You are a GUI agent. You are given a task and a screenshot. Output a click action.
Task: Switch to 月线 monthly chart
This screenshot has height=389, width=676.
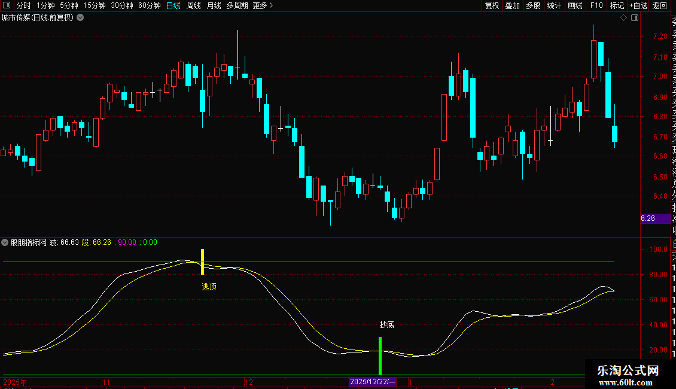[214, 5]
